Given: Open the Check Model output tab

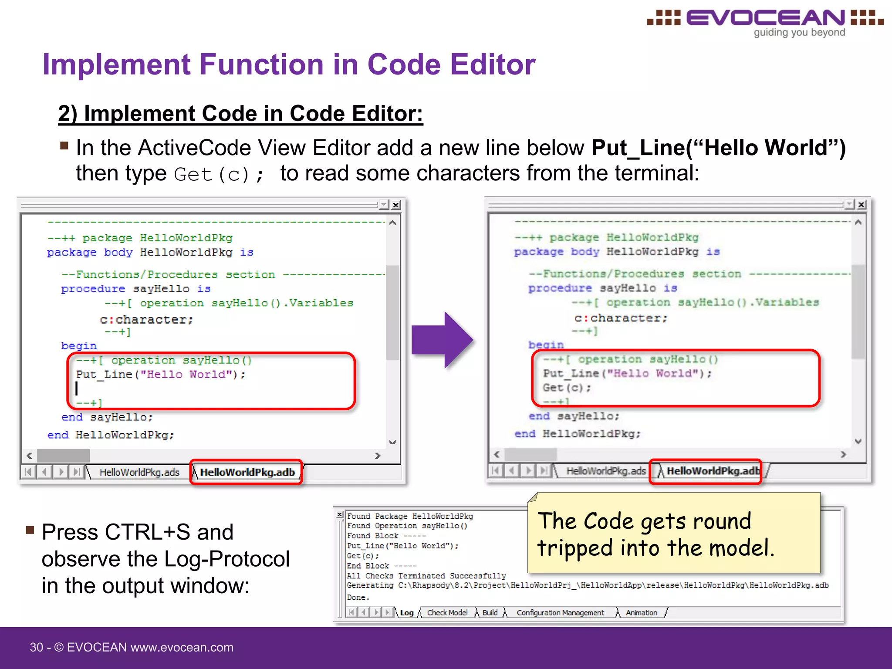Looking at the screenshot, I should [447, 613].
